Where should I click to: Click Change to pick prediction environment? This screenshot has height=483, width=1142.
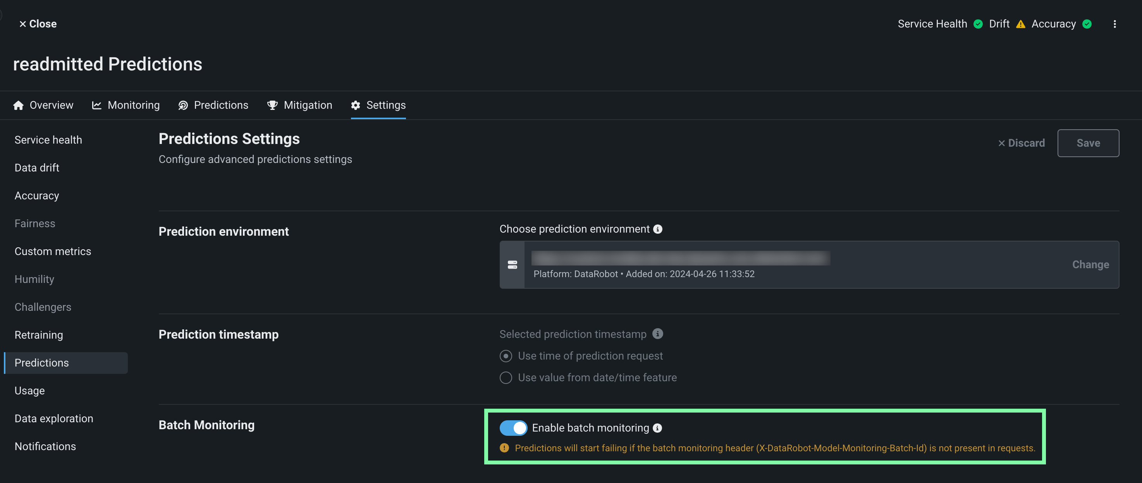tap(1090, 265)
